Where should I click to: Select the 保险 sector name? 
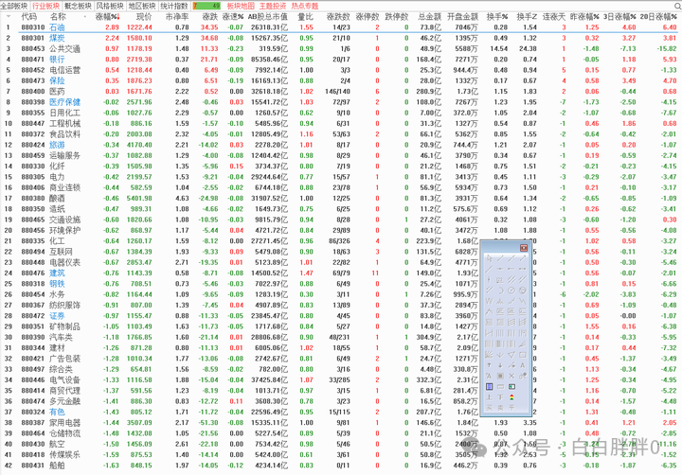coord(57,80)
